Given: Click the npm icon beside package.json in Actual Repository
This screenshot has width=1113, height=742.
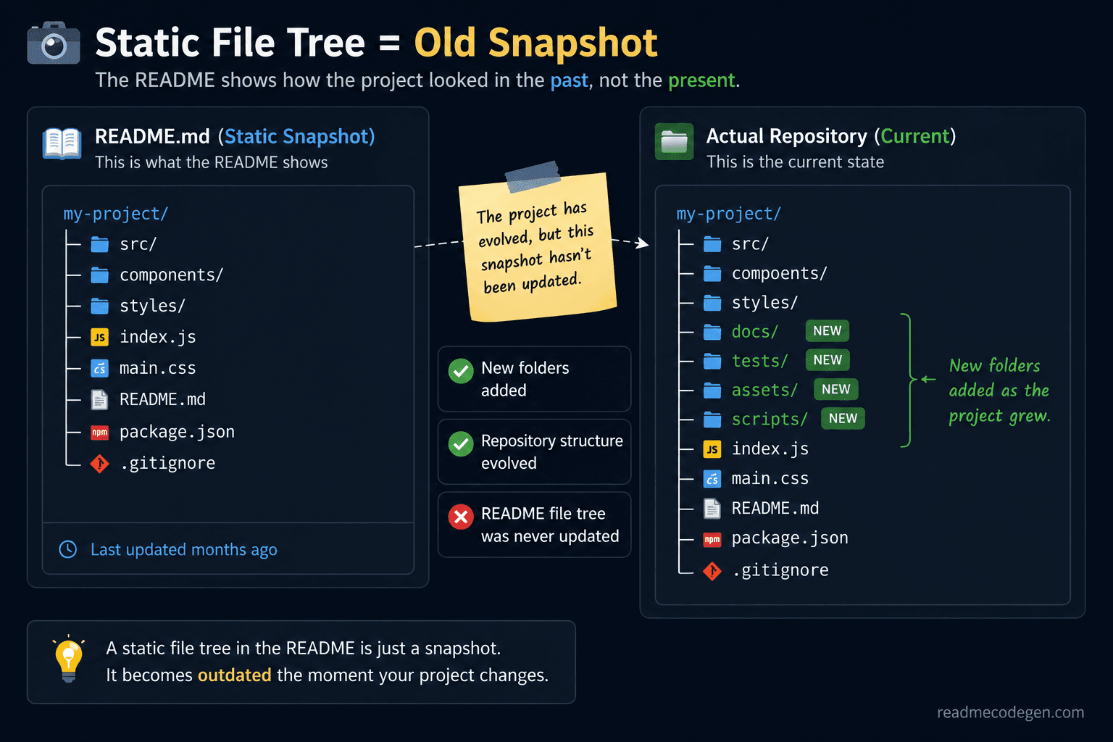Looking at the screenshot, I should pos(712,539).
